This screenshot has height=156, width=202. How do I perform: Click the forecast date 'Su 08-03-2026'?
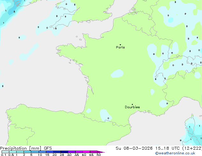[134, 148]
